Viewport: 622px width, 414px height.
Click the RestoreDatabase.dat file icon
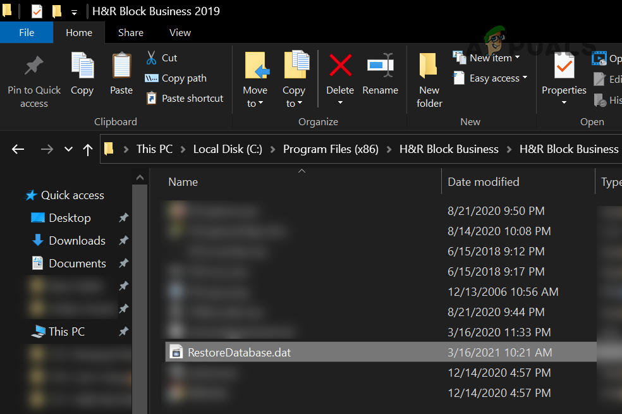click(x=176, y=351)
